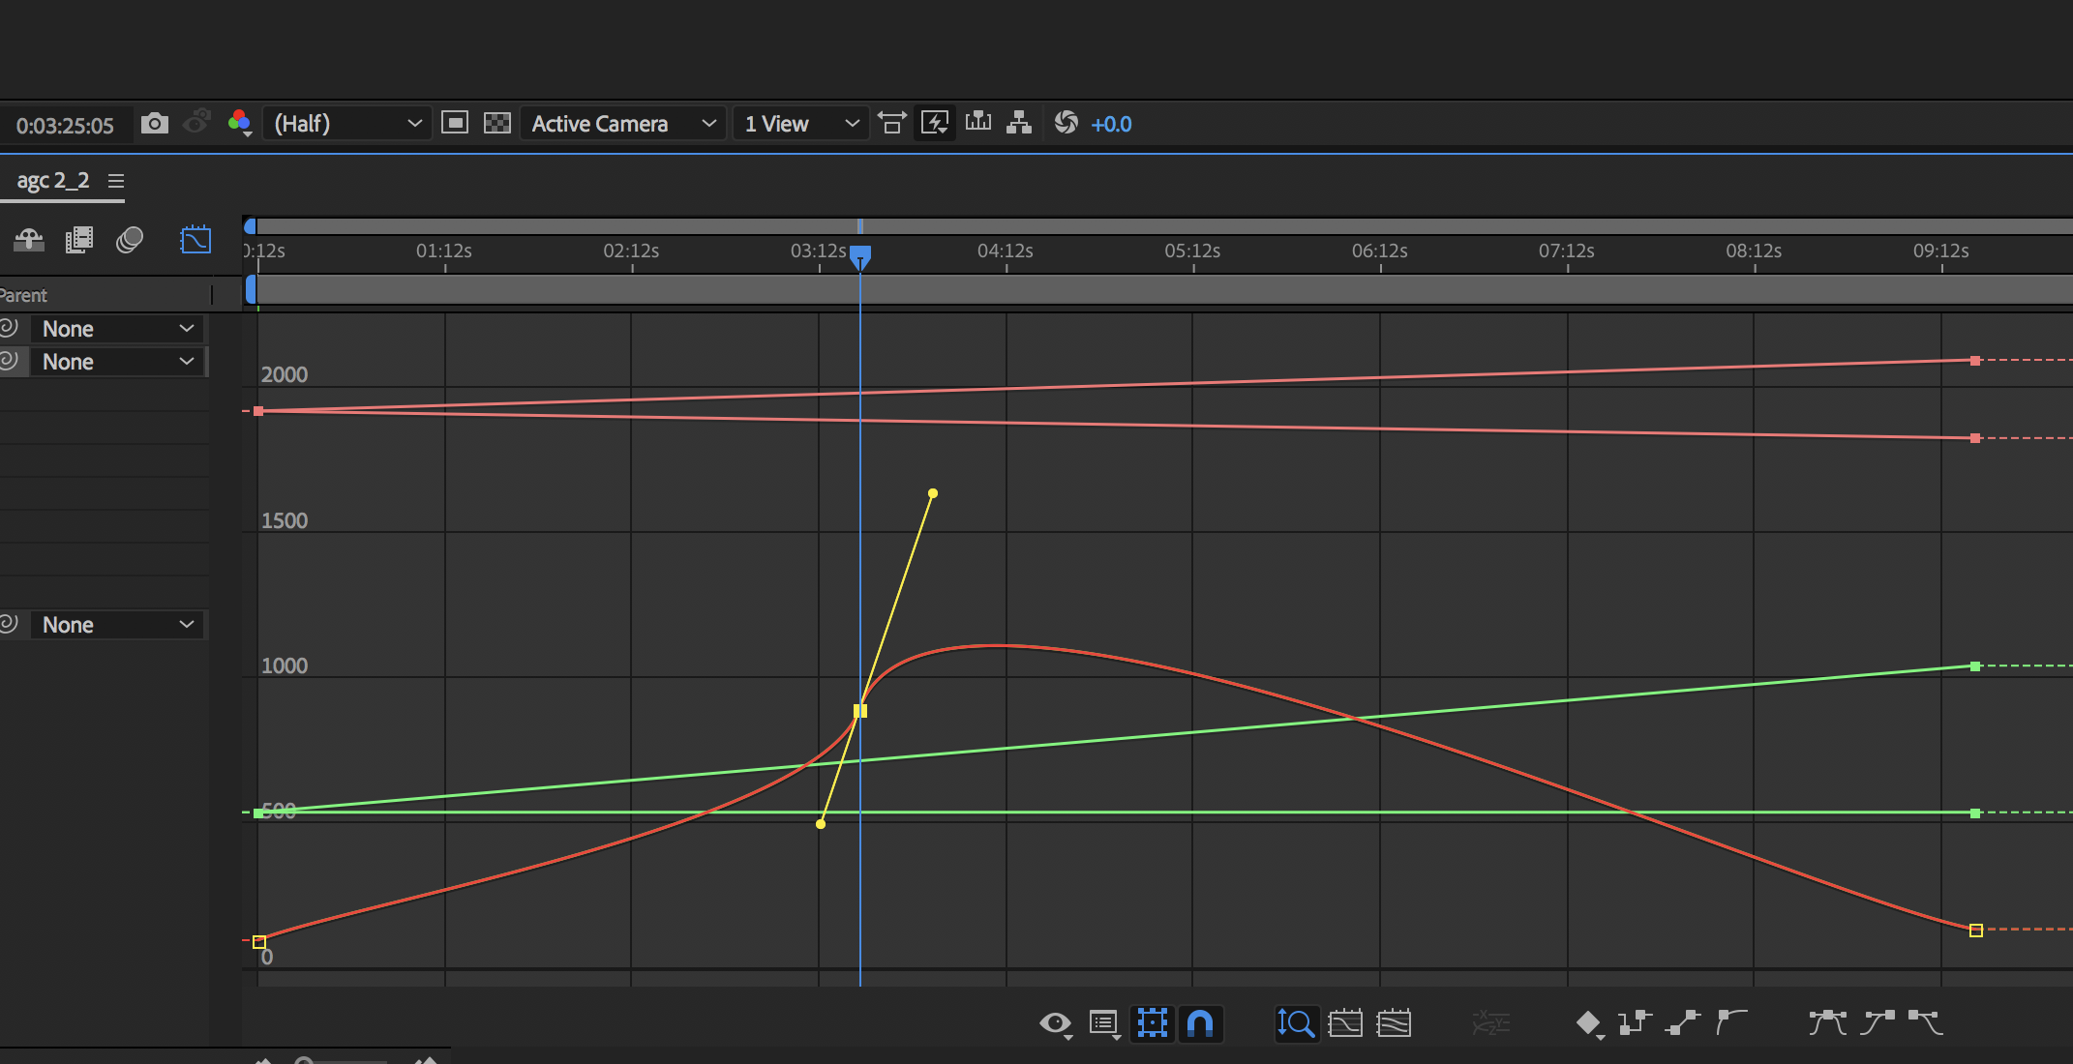Expand the 1 View layout dropdown
Image resolution: width=2073 pixels, height=1064 pixels.
click(x=800, y=124)
